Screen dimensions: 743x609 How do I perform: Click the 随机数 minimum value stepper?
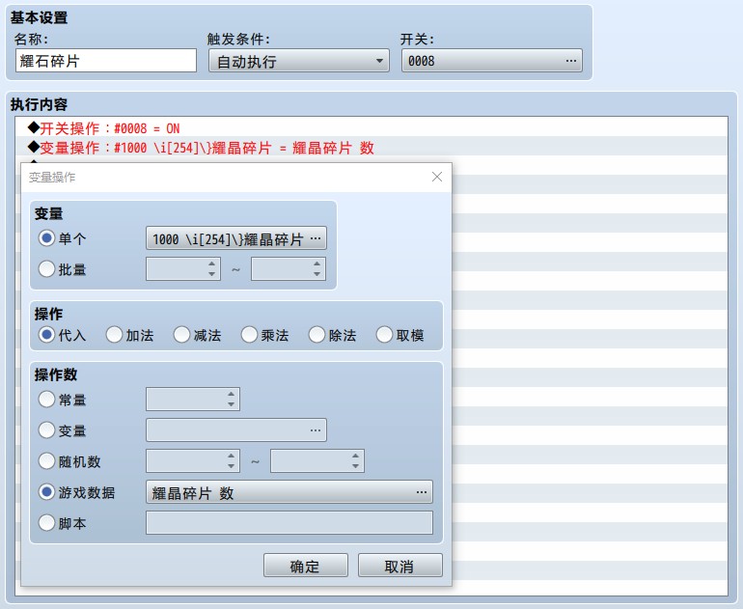click(x=193, y=460)
